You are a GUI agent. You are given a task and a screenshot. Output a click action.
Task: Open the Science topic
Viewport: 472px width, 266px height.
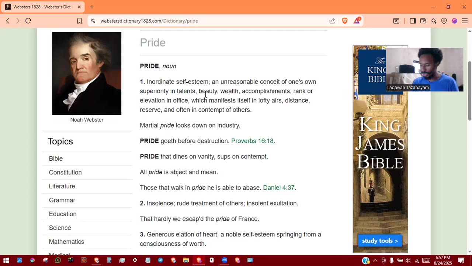pos(60,228)
